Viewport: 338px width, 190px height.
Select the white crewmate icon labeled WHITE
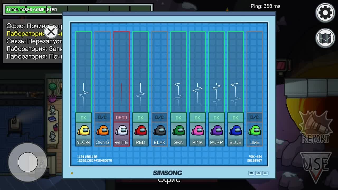[121, 130]
